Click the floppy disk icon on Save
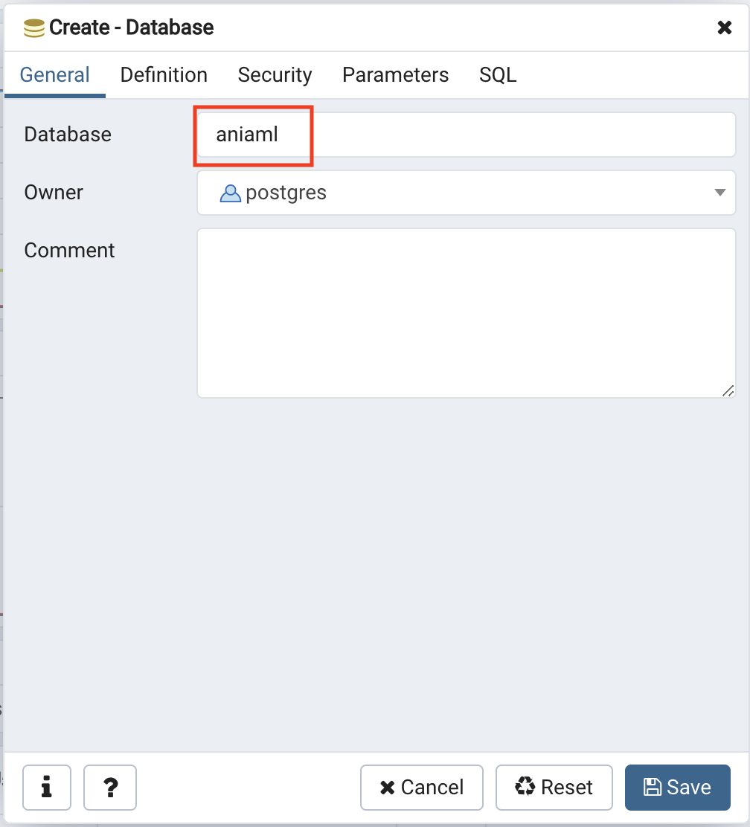 (x=653, y=787)
